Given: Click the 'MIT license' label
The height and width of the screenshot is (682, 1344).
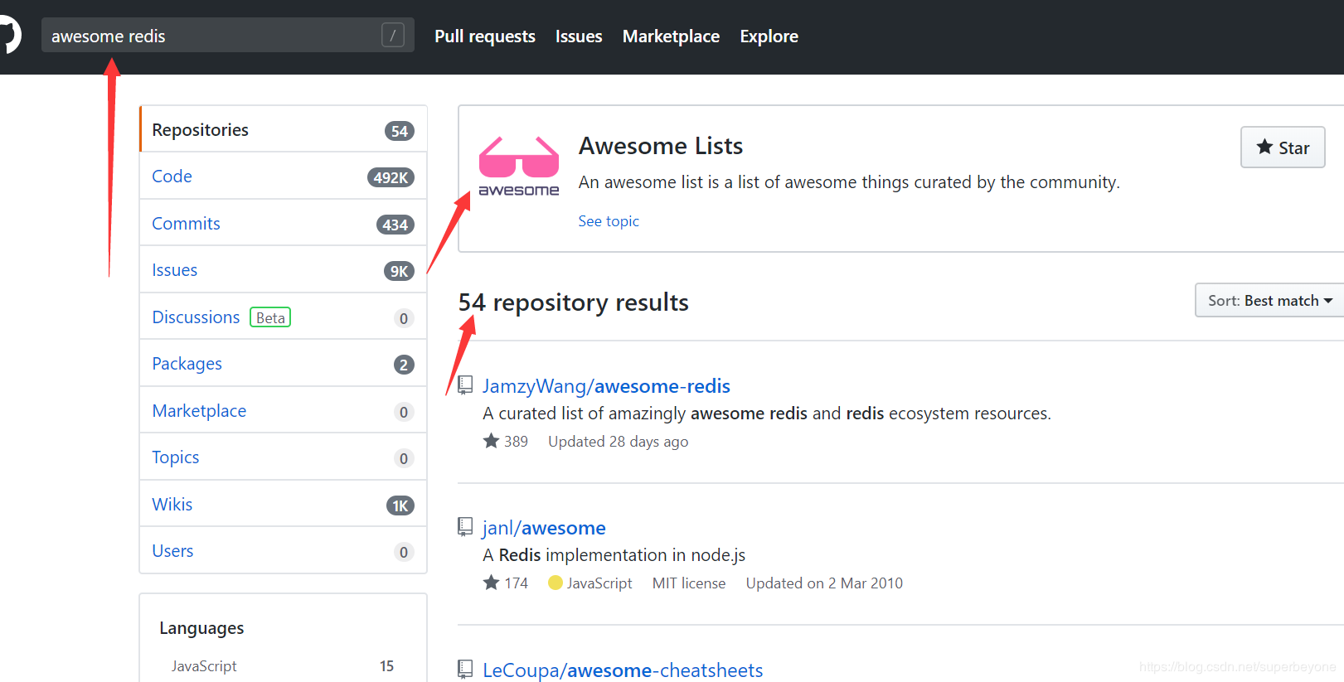Looking at the screenshot, I should 689,583.
